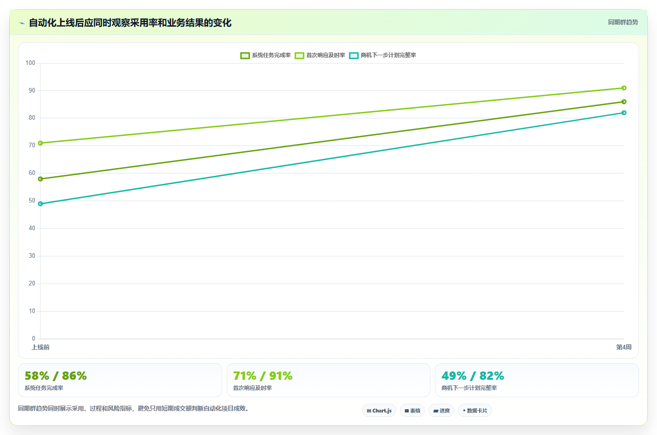The height and width of the screenshot is (435, 657).
Task: Click legend text 商机下一步计划完整率
Action: pyautogui.click(x=388, y=55)
